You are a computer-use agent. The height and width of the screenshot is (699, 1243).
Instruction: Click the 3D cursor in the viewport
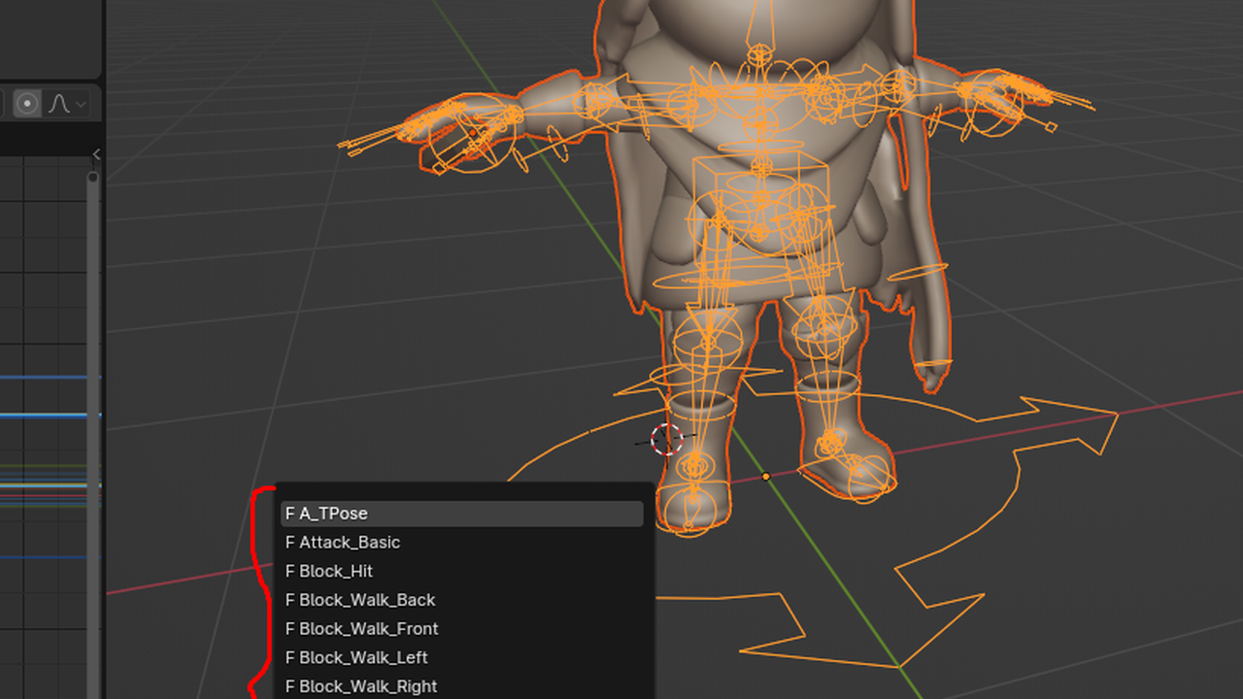point(667,439)
